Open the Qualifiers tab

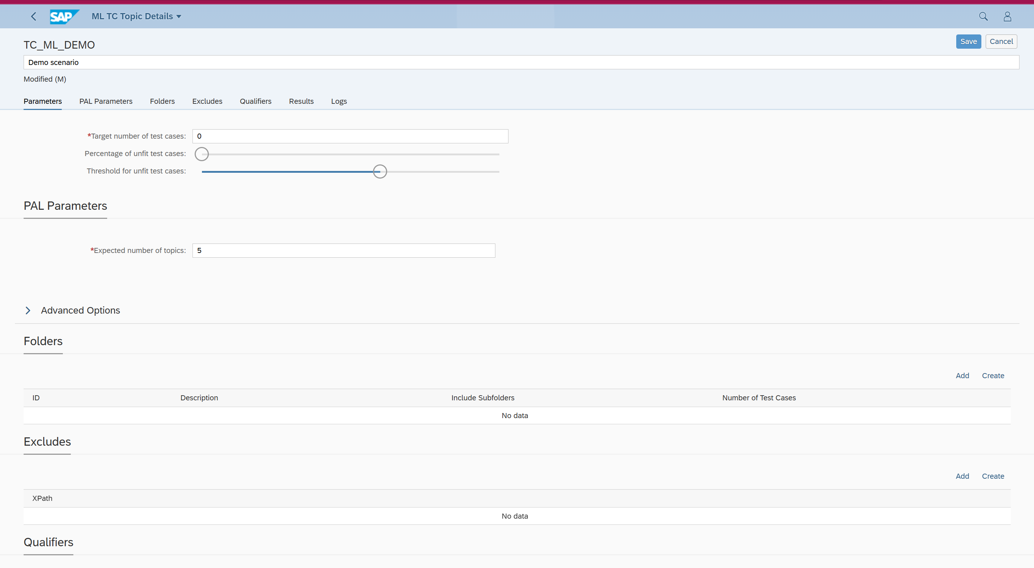(x=255, y=101)
